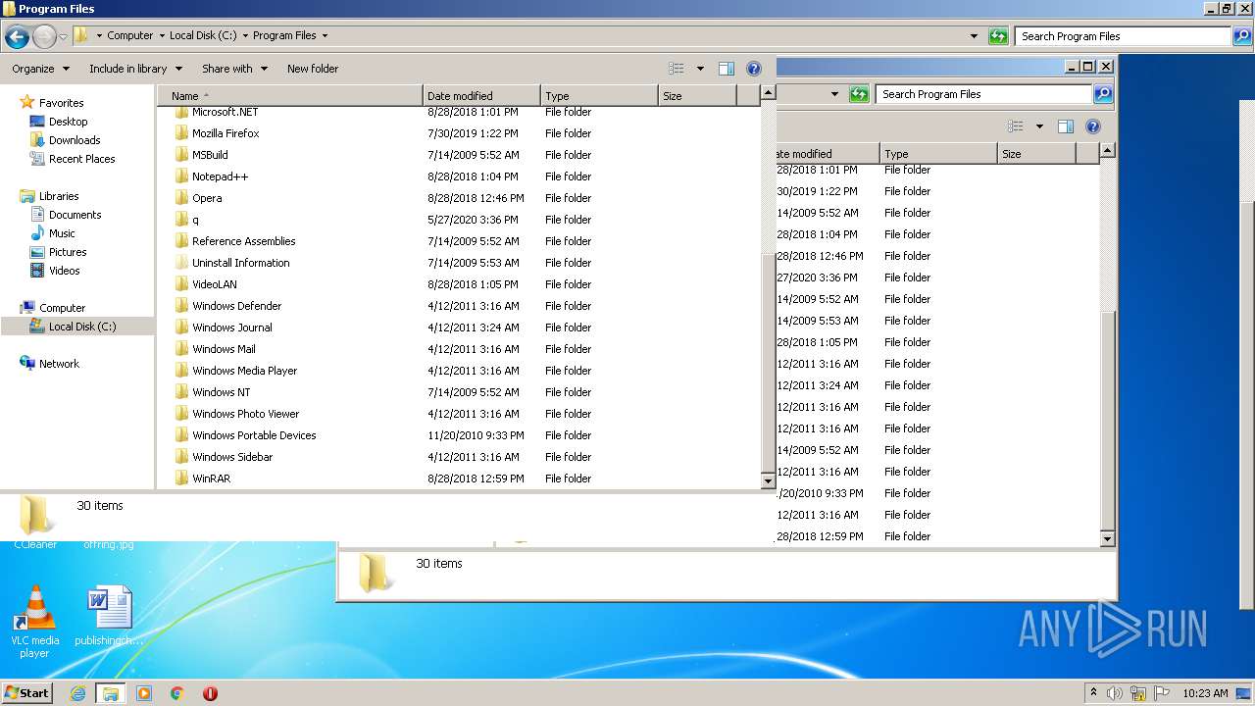
Task: Click the front window Search Program Files field
Action: [x=1124, y=36]
